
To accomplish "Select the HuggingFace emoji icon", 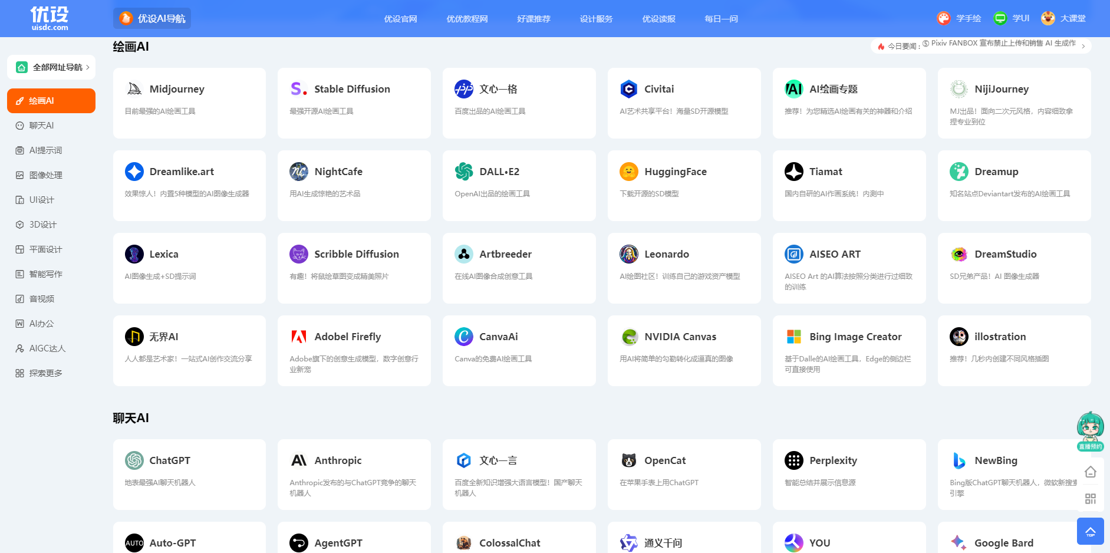I will (x=629, y=172).
